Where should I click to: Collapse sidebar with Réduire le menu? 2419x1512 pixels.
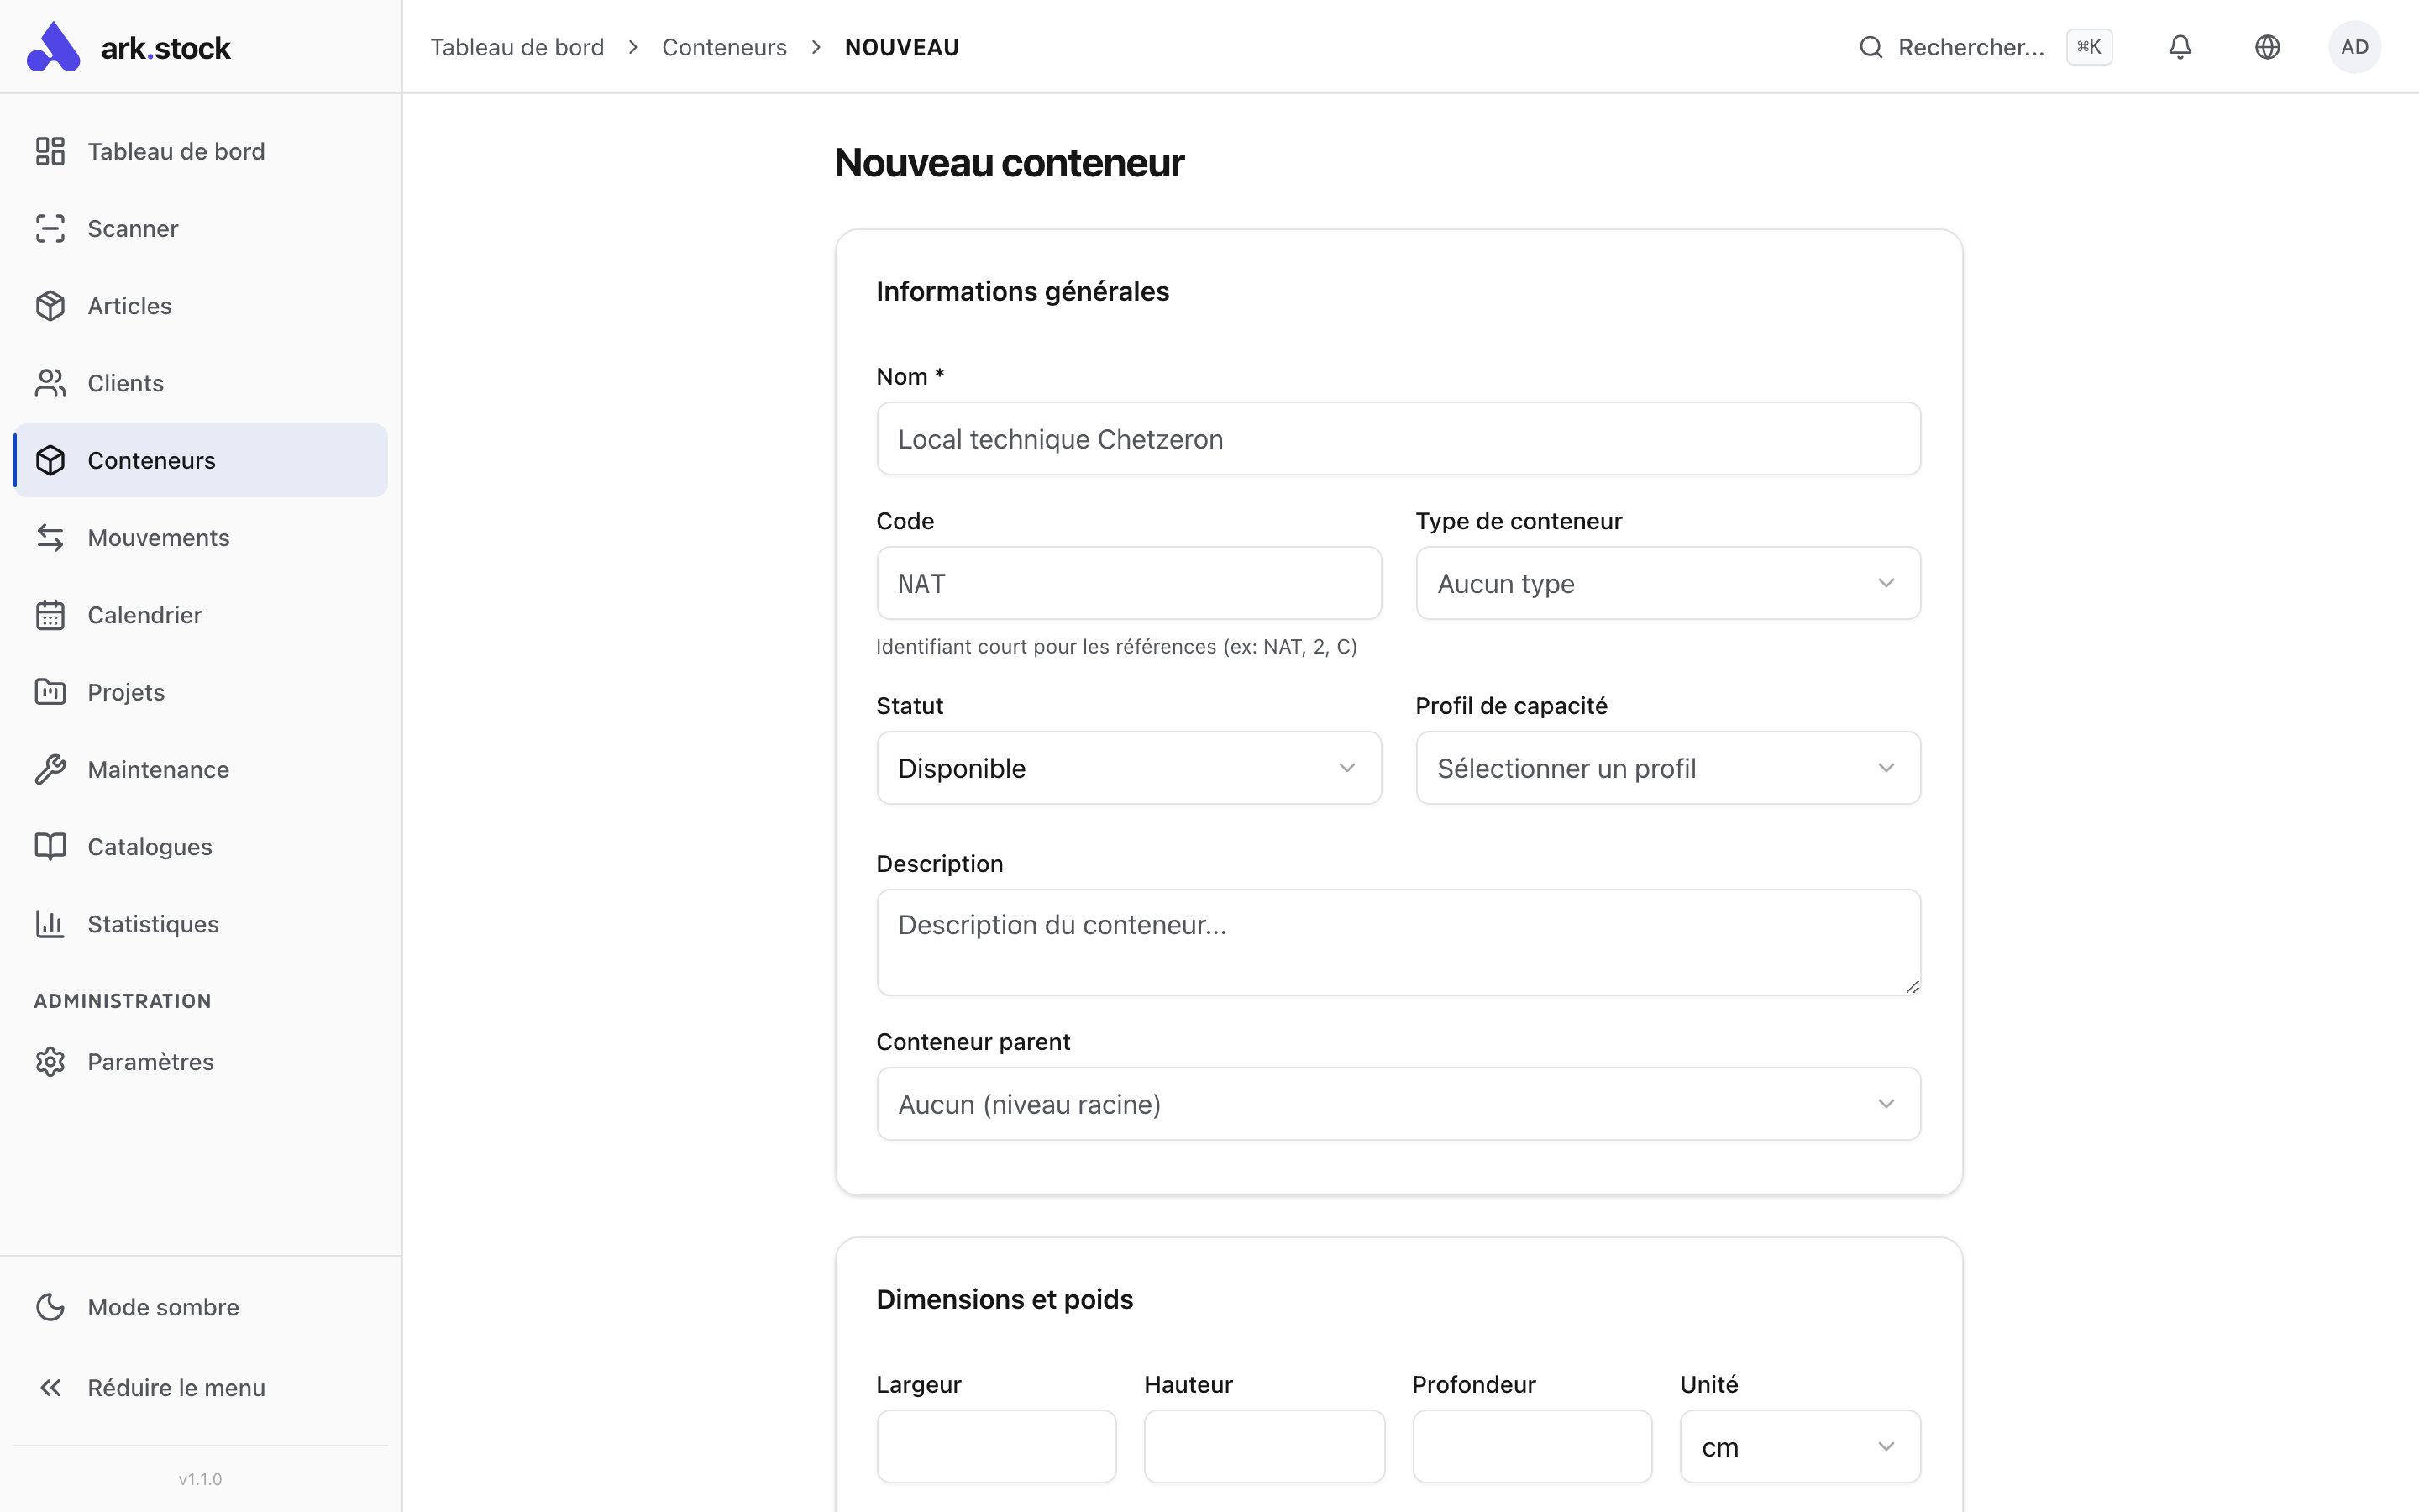176,1388
